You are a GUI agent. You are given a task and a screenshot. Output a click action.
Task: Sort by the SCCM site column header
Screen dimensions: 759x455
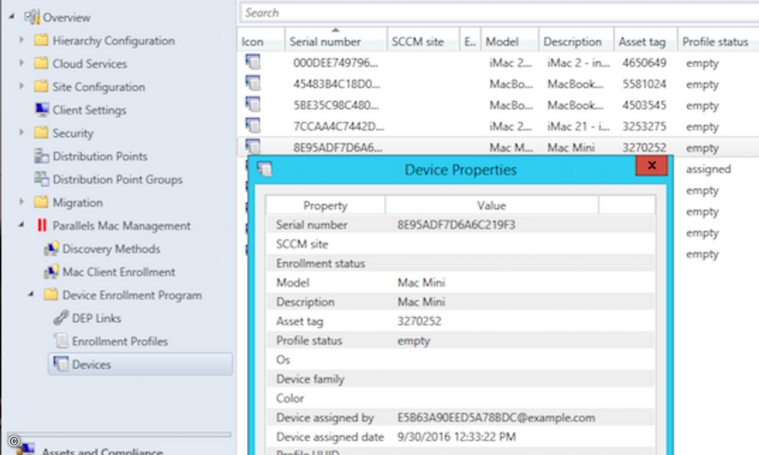click(x=423, y=42)
